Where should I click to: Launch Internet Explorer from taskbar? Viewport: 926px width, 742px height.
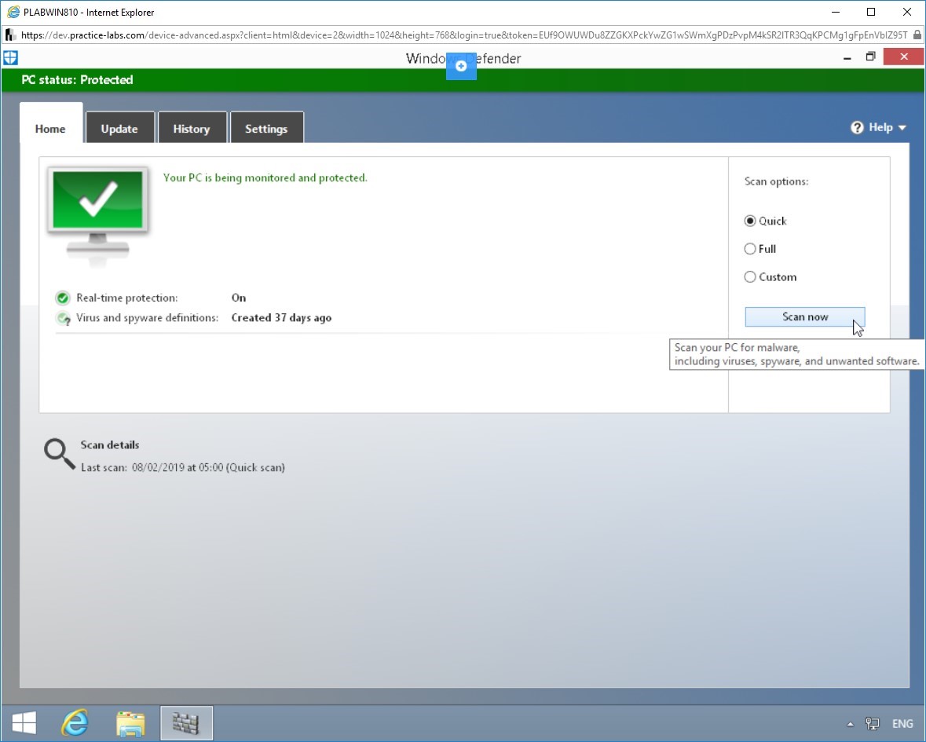click(75, 722)
